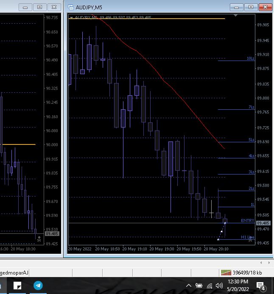Click the 396499/18 kb traffic indicator

[247, 273]
